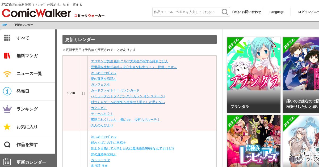Click the TOP breadcrumb link
319x167 pixels.
pyautogui.click(x=4, y=25)
